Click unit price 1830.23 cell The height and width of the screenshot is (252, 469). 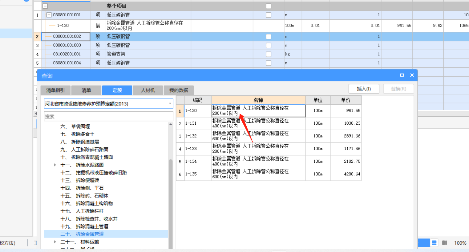pyautogui.click(x=346, y=123)
